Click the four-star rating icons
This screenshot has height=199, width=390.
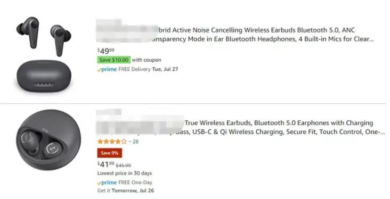tap(112, 142)
